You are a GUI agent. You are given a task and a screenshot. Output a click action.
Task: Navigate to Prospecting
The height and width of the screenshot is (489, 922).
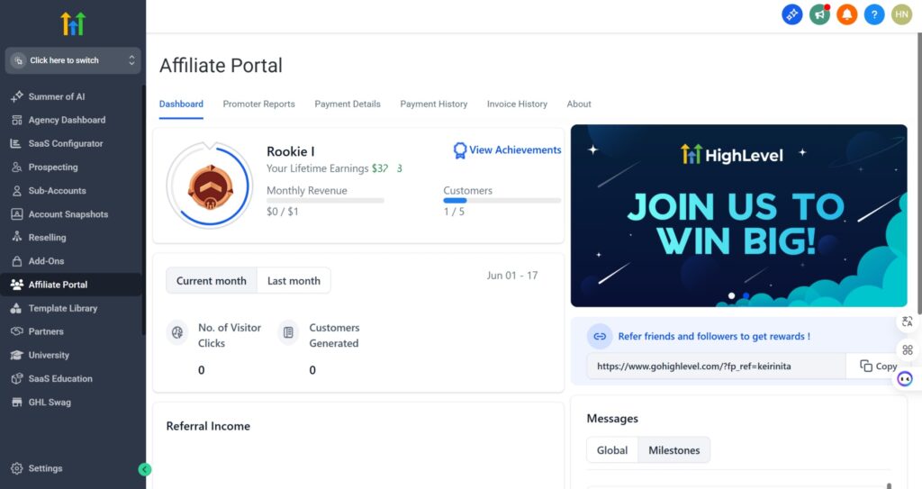tap(53, 168)
